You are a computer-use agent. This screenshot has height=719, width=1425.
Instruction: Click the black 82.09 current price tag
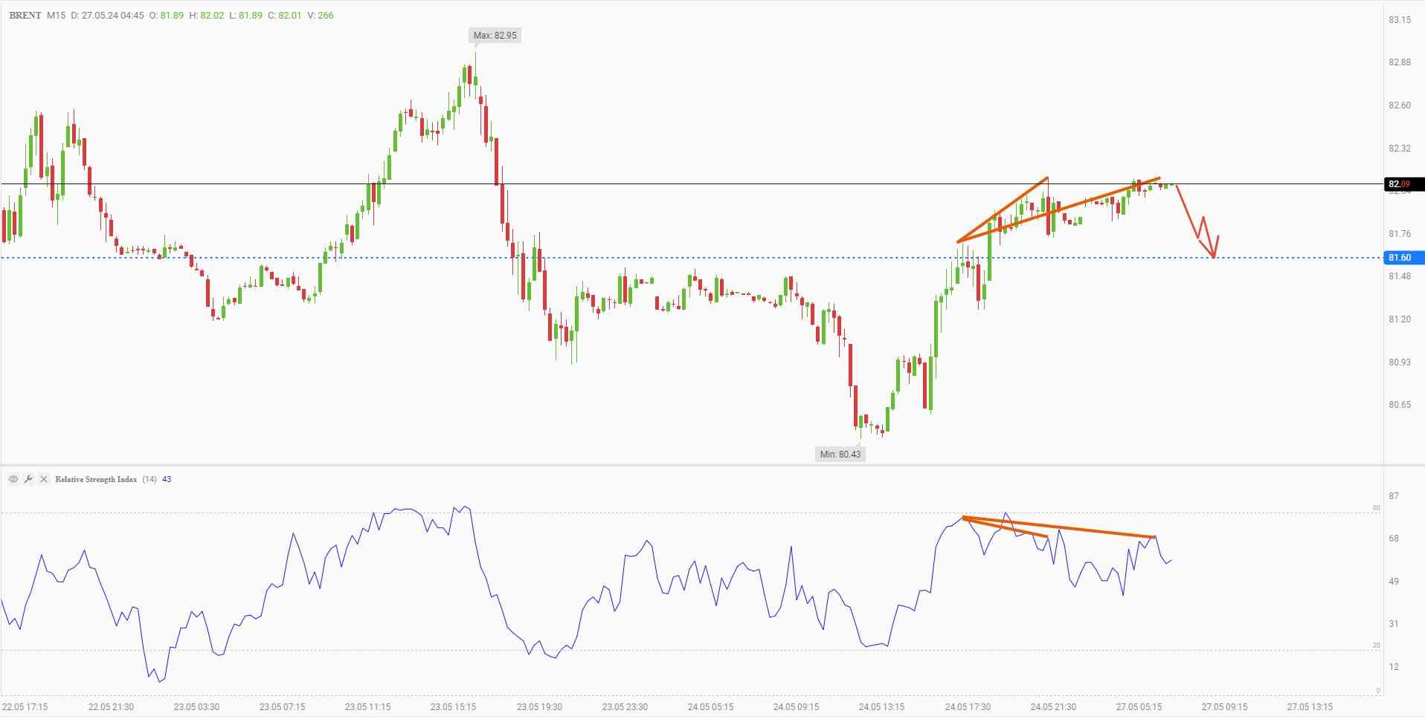pyautogui.click(x=1403, y=183)
